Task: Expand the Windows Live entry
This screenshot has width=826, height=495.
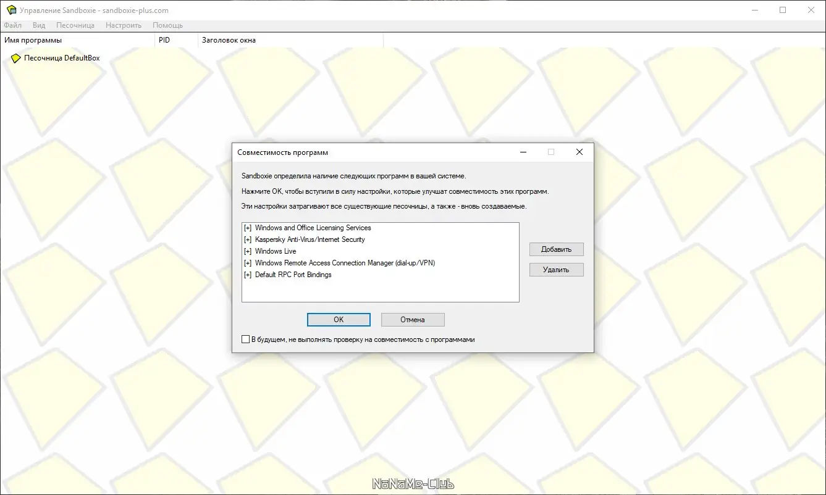Action: (x=248, y=251)
